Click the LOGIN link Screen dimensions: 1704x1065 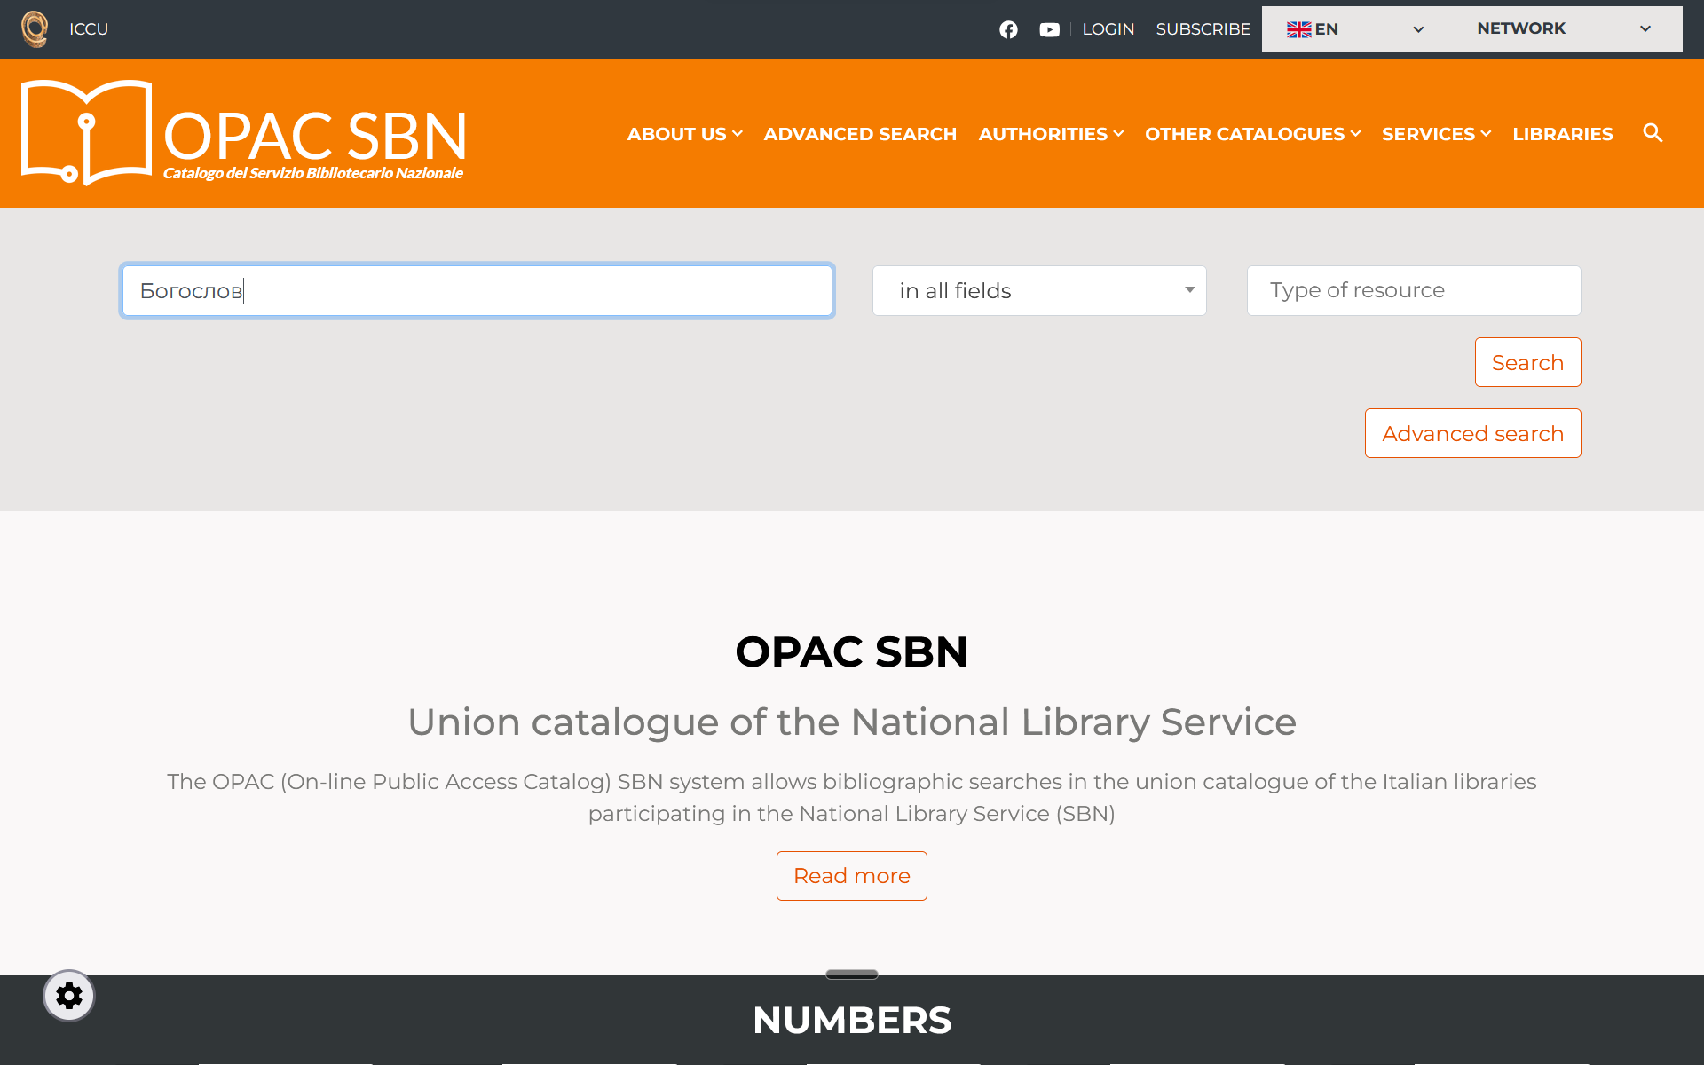(1108, 29)
